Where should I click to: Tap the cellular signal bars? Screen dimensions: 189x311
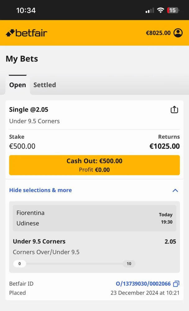click(150, 11)
